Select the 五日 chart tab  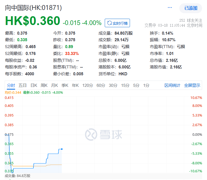click(x=23, y=85)
